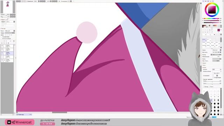The image size is (224, 126).
Task: Create a new layer folder
Action: tap(6, 41)
